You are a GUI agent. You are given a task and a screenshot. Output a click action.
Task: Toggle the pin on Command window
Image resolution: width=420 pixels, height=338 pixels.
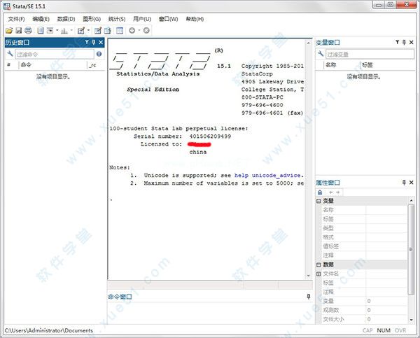pos(309,297)
